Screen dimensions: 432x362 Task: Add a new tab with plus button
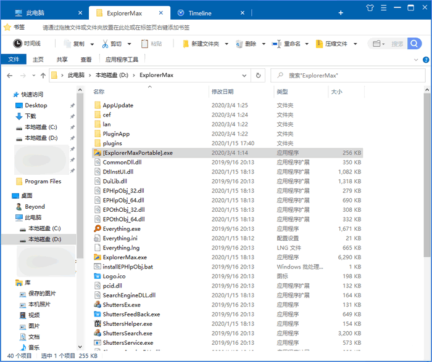click(x=341, y=13)
